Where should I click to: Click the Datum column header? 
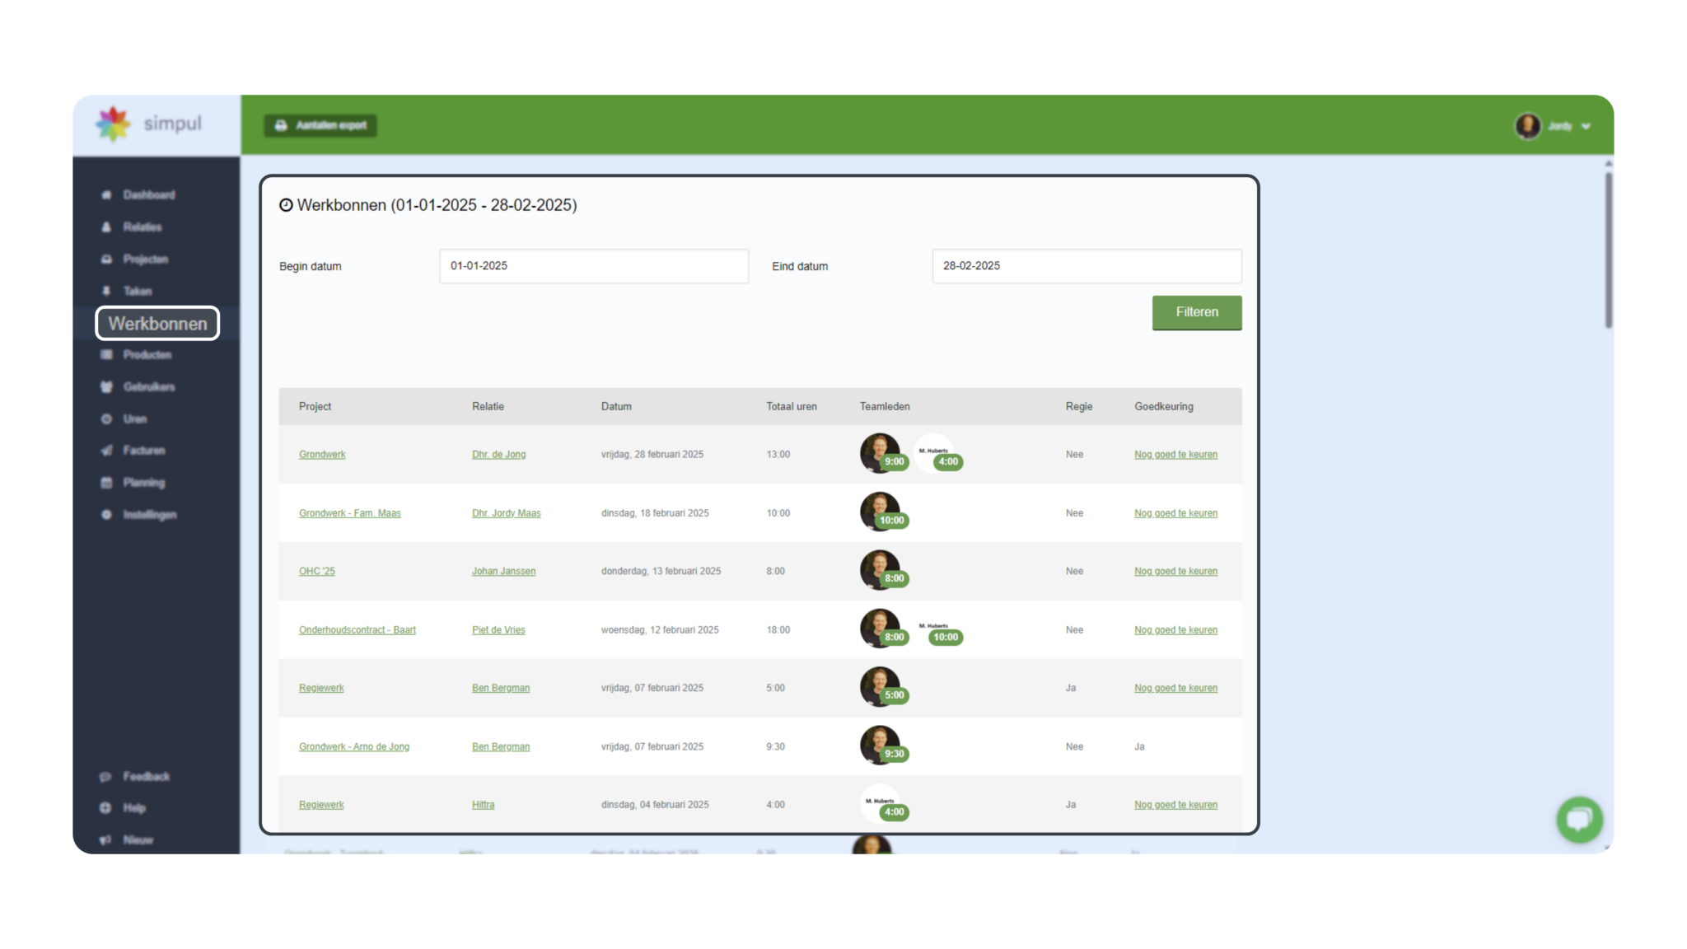click(616, 407)
